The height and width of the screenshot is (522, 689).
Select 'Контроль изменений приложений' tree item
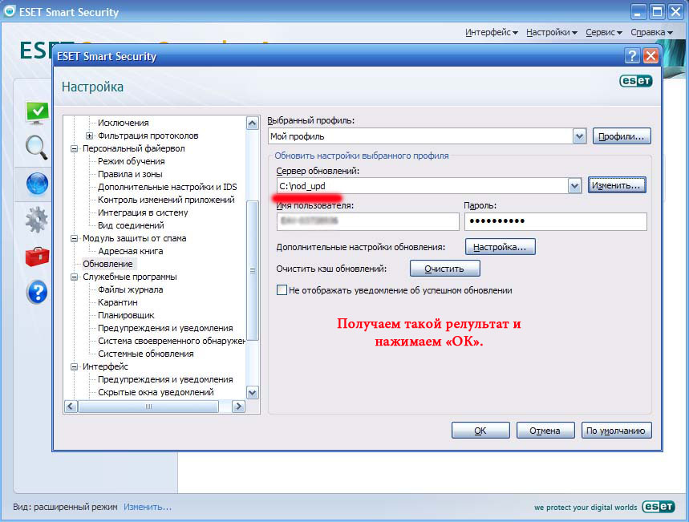(x=166, y=200)
